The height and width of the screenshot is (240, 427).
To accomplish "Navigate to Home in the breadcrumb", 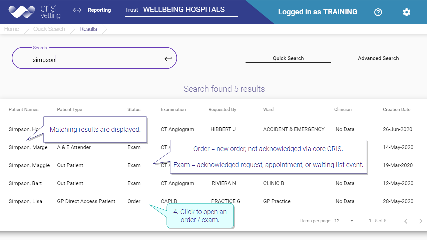I will click(x=11, y=29).
